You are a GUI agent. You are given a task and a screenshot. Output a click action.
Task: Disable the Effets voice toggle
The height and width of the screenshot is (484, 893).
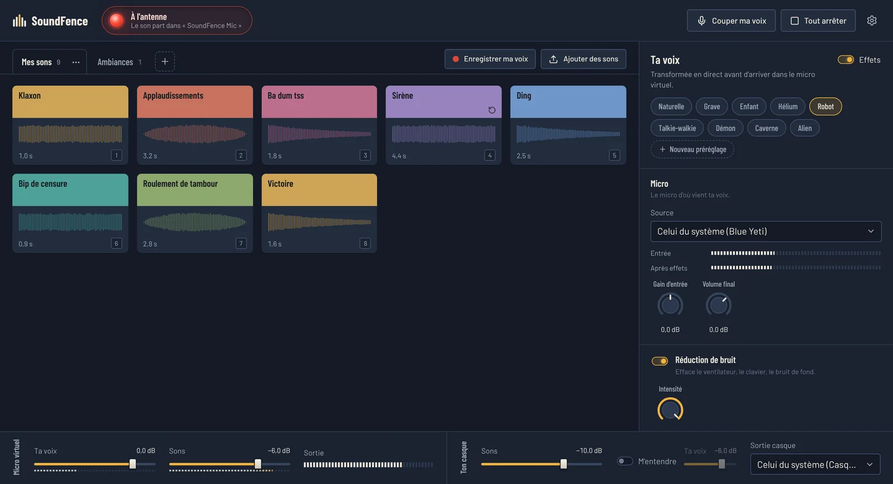[x=846, y=60]
